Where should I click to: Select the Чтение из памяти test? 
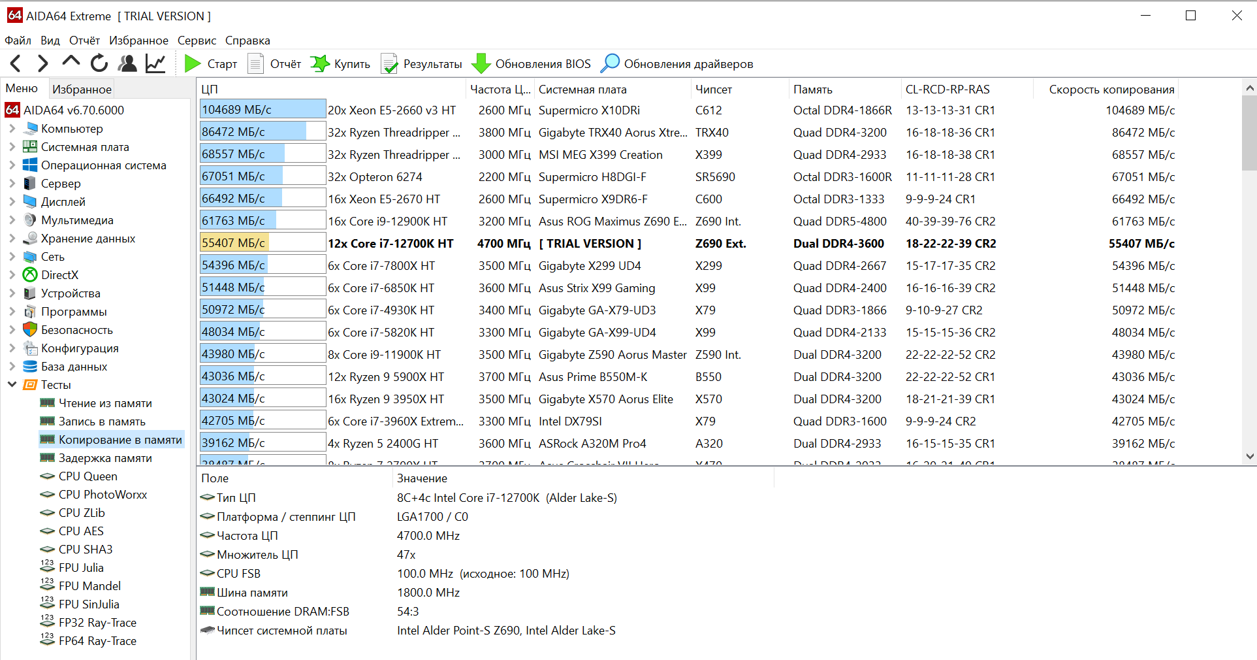click(105, 403)
